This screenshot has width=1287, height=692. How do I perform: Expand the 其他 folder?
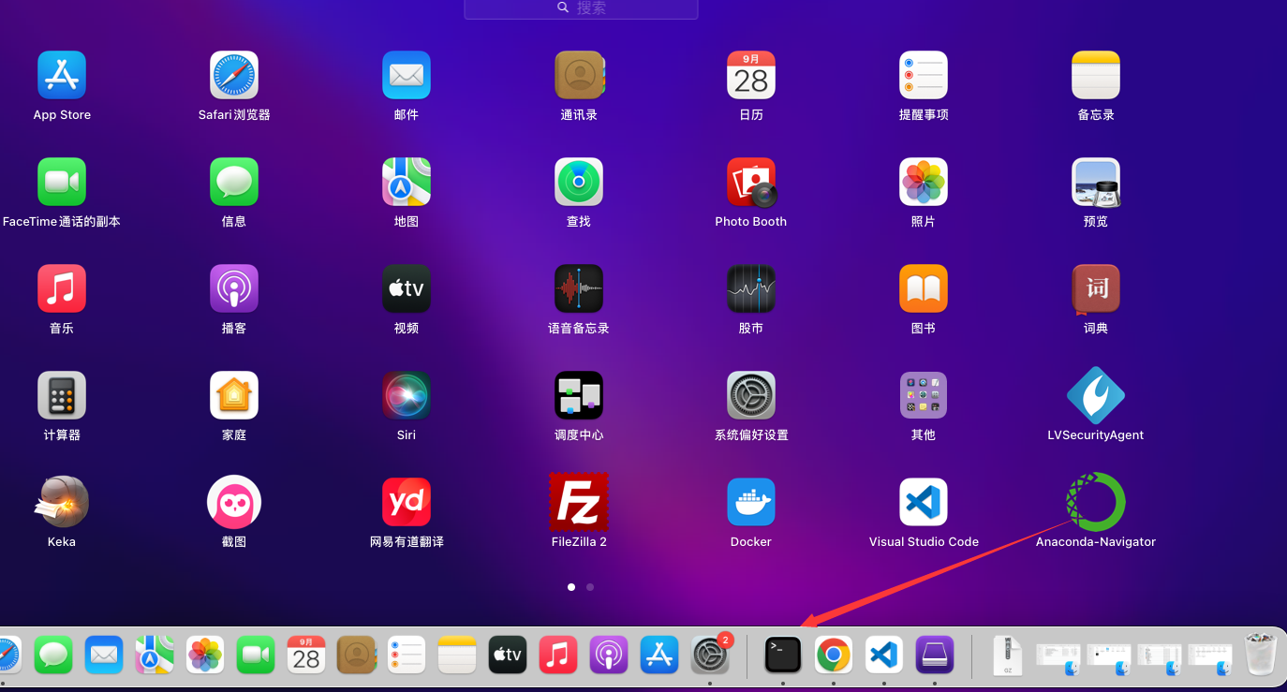(924, 395)
